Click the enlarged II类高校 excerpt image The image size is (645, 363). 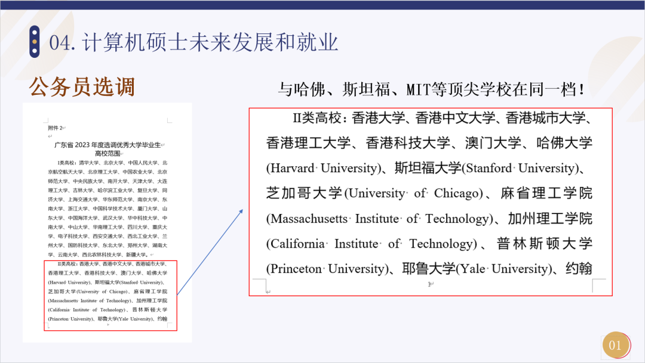(x=430, y=201)
